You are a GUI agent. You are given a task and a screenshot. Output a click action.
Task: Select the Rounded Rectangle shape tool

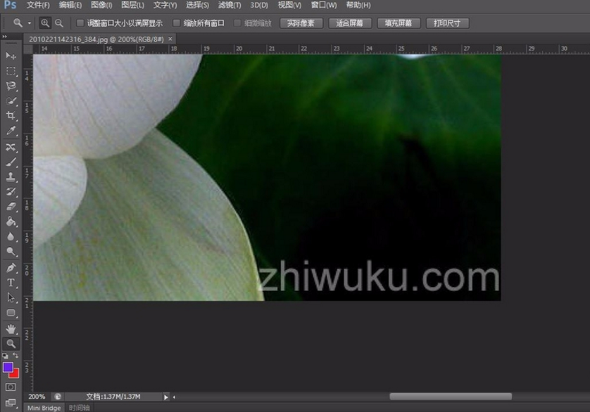11,313
